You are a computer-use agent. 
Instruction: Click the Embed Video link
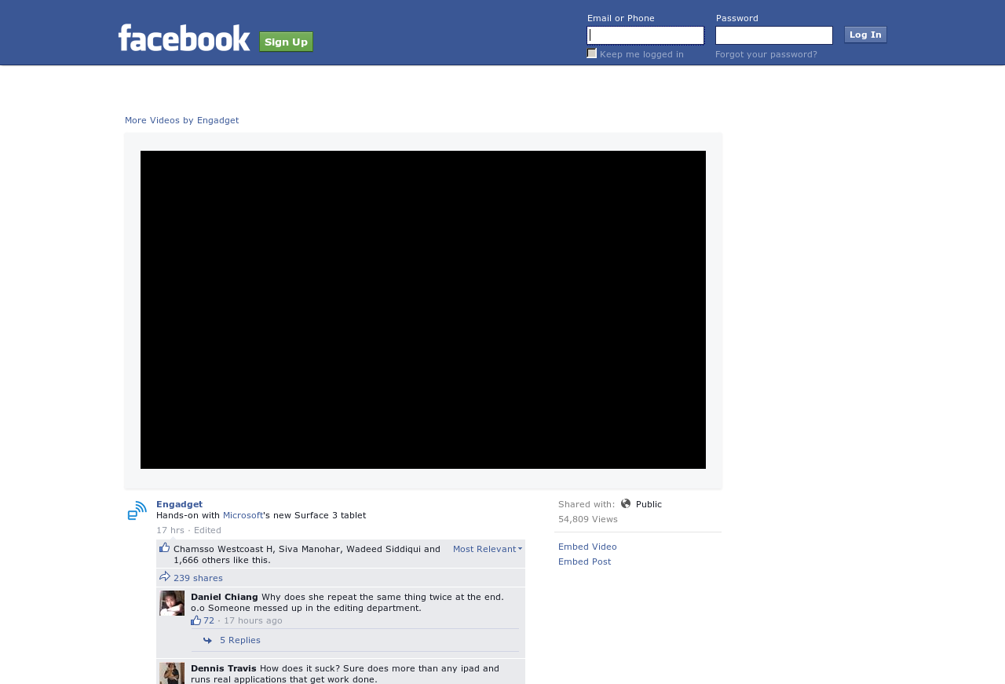(x=587, y=547)
